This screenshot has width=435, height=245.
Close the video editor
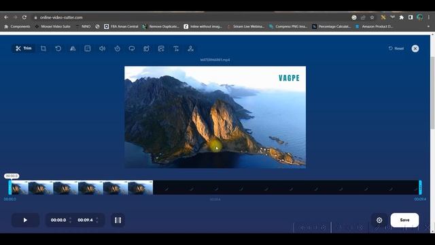415,48
